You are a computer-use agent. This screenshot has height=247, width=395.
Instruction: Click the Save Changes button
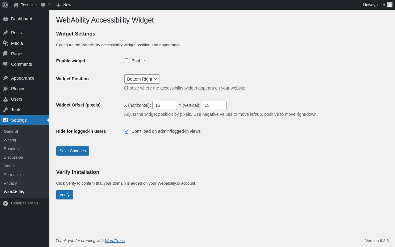coord(73,151)
